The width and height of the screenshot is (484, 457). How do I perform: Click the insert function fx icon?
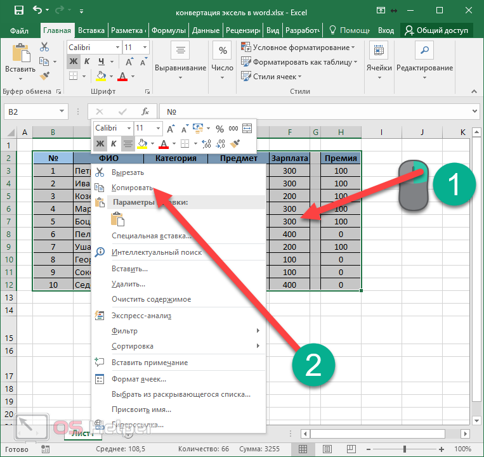145,112
